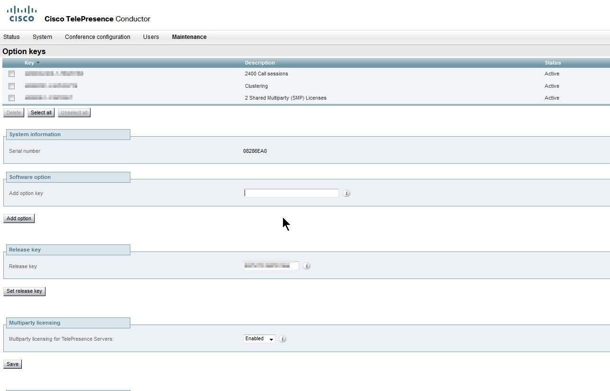The width and height of the screenshot is (610, 391).
Task: Click the Description column header
Action: coord(260,63)
